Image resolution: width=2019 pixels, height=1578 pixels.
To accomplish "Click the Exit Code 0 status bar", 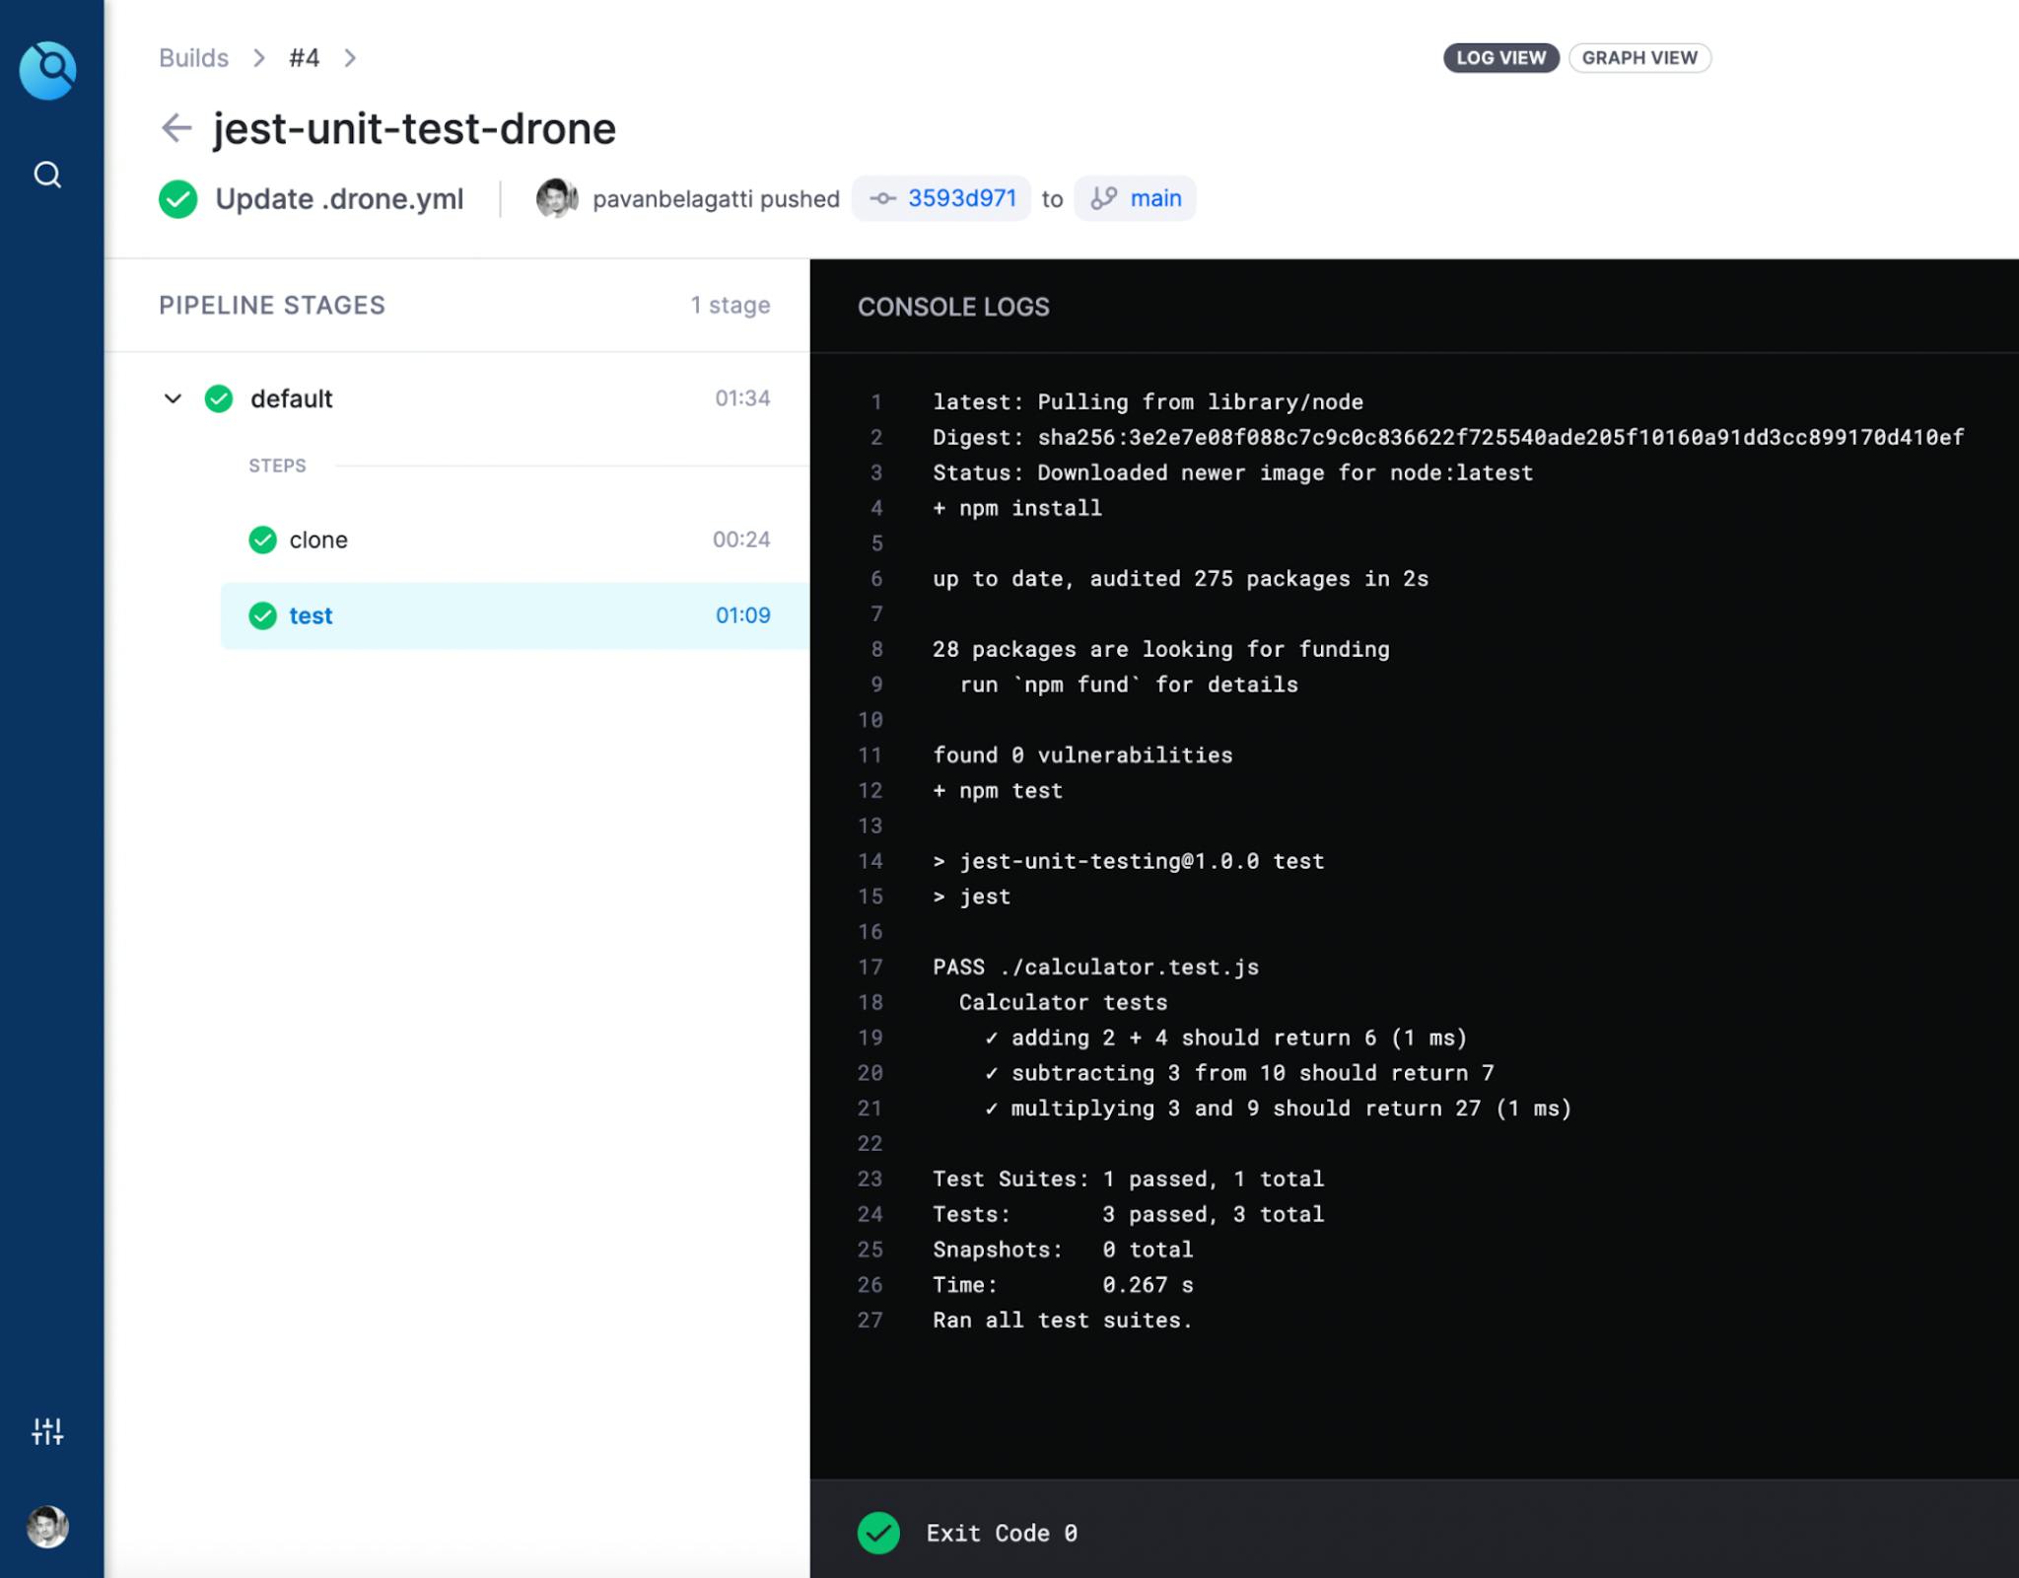I will pyautogui.click(x=1001, y=1533).
